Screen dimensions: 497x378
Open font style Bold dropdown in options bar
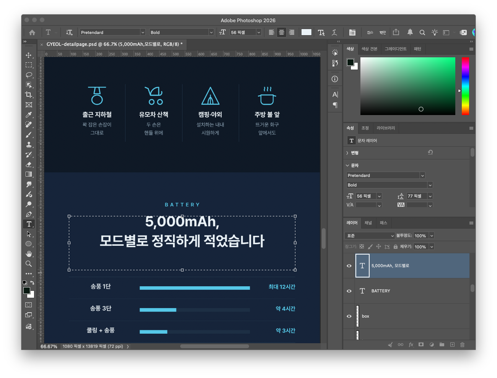pos(211,32)
